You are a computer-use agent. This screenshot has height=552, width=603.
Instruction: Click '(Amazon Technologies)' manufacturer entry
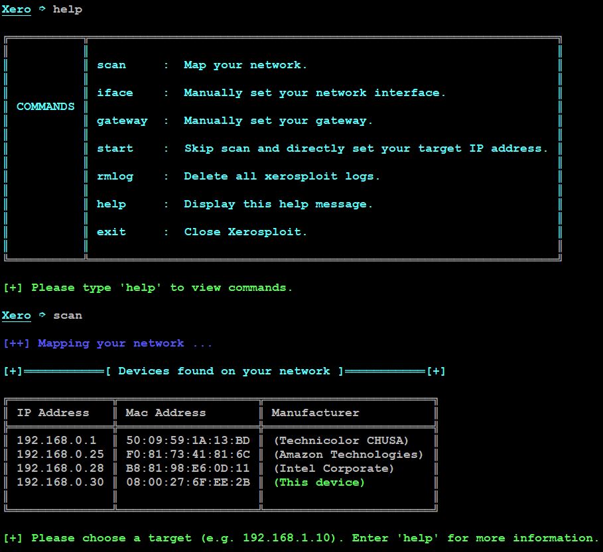tap(348, 455)
